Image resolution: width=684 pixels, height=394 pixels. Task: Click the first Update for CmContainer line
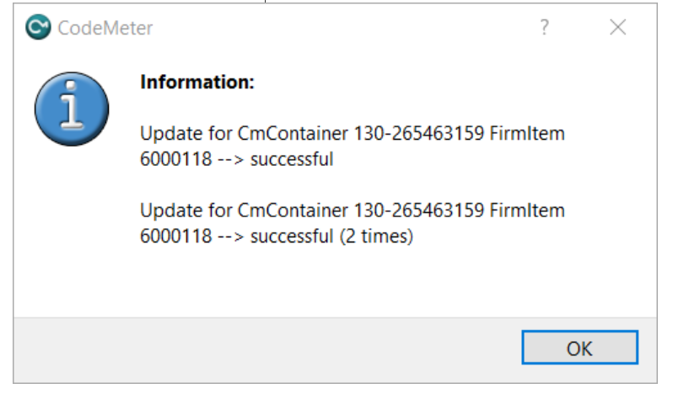click(x=352, y=133)
